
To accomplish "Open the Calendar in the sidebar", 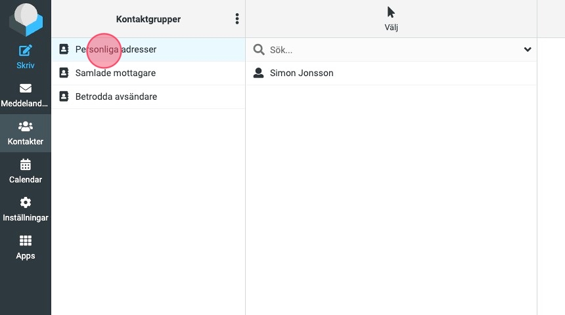I will point(26,171).
